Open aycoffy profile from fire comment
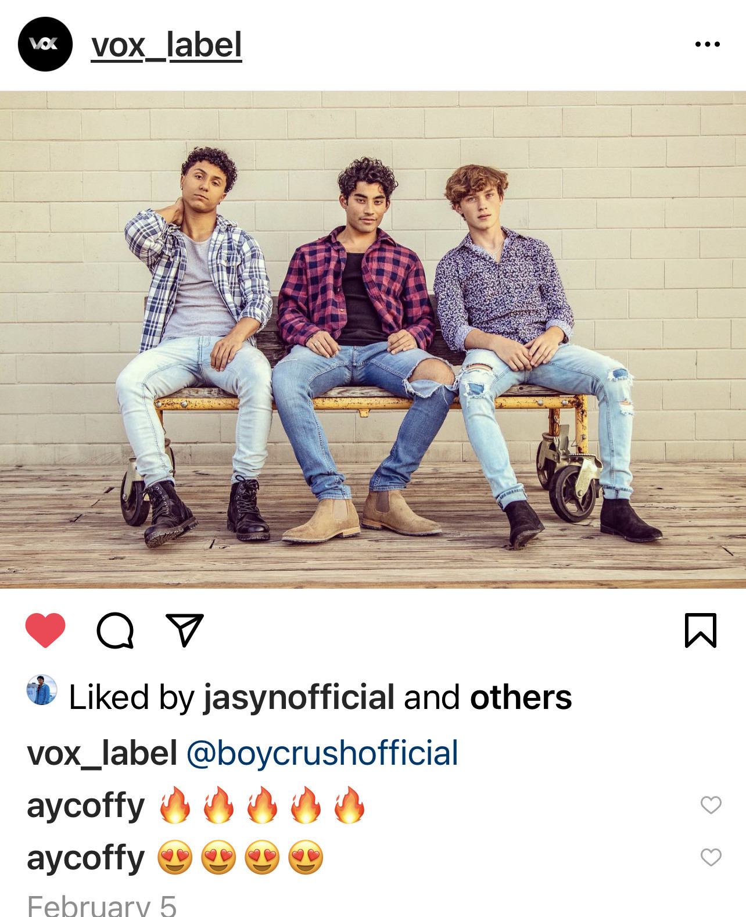The image size is (746, 917). (86, 806)
